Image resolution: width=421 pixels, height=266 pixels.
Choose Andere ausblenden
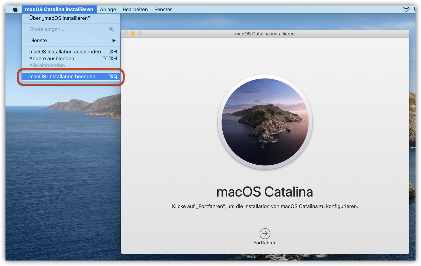71,58
